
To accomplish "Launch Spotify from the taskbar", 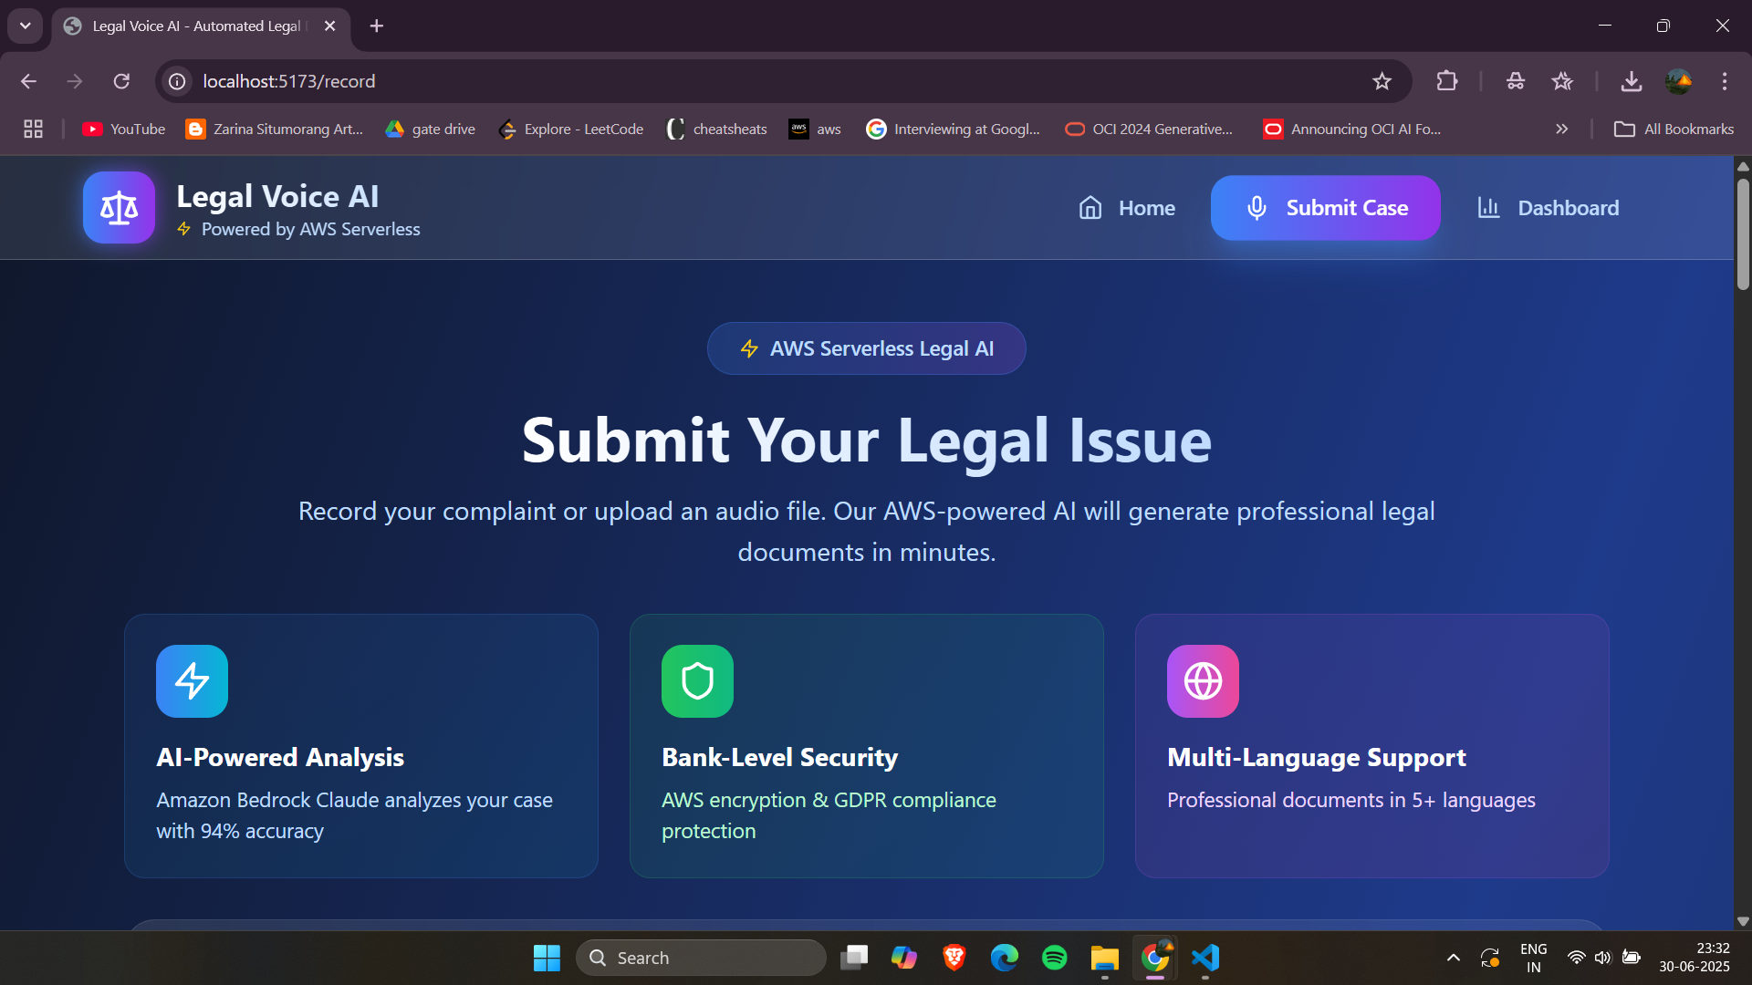I will coord(1054,958).
